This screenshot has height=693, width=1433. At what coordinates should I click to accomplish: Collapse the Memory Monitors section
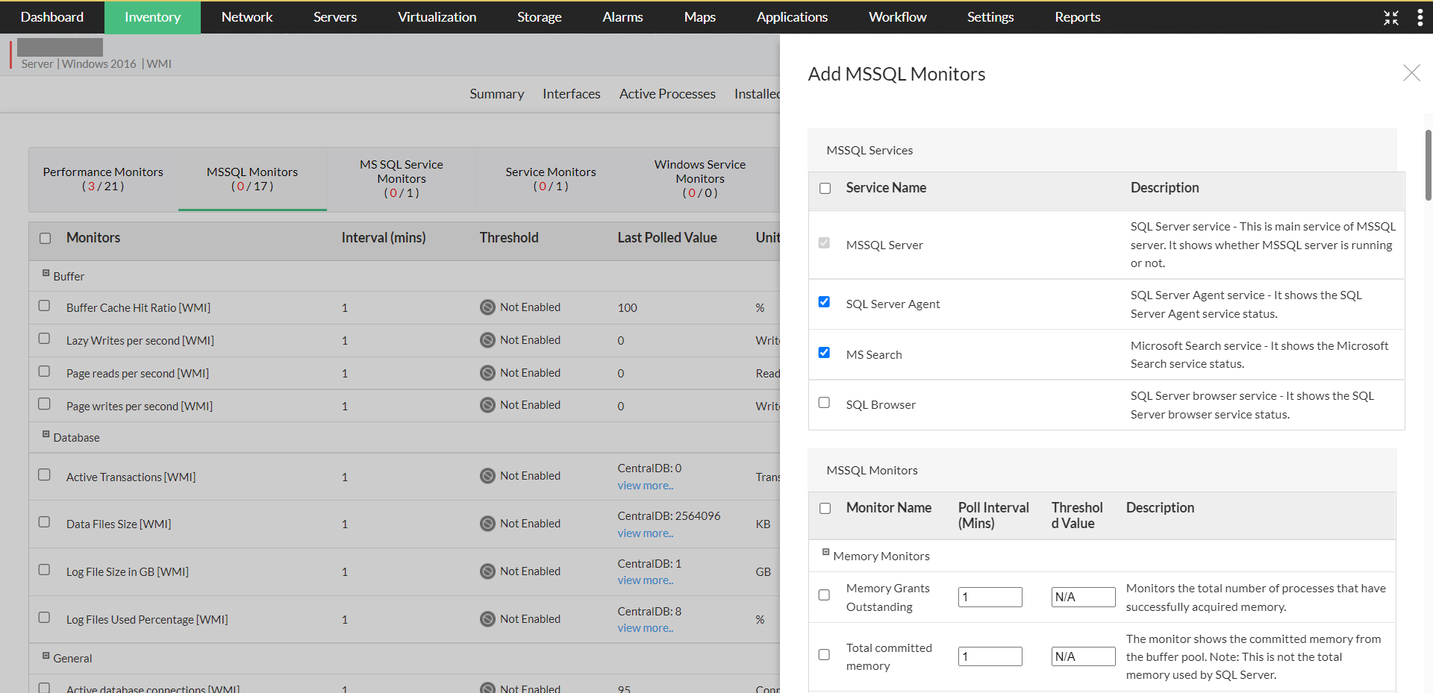[825, 553]
